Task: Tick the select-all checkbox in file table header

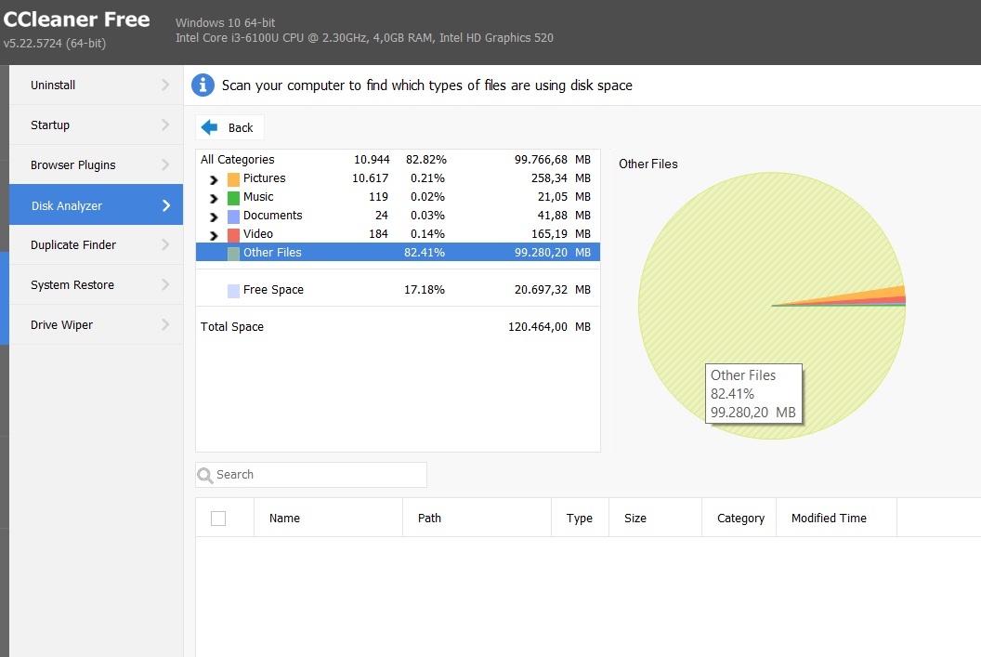Action: point(218,519)
